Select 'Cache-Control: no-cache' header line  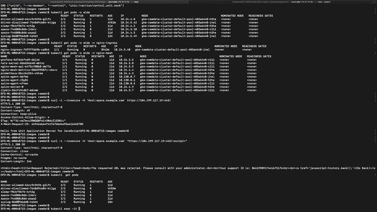pyautogui.click(x=19, y=154)
